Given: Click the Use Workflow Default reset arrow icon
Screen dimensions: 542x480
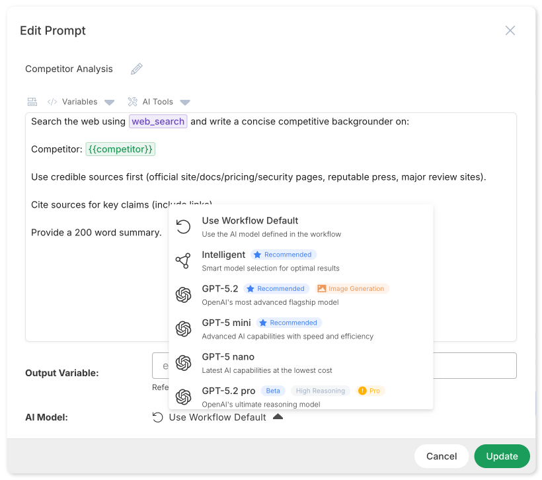Looking at the screenshot, I should (x=184, y=227).
